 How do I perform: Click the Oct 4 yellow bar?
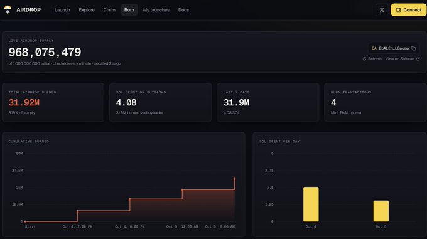click(311, 204)
